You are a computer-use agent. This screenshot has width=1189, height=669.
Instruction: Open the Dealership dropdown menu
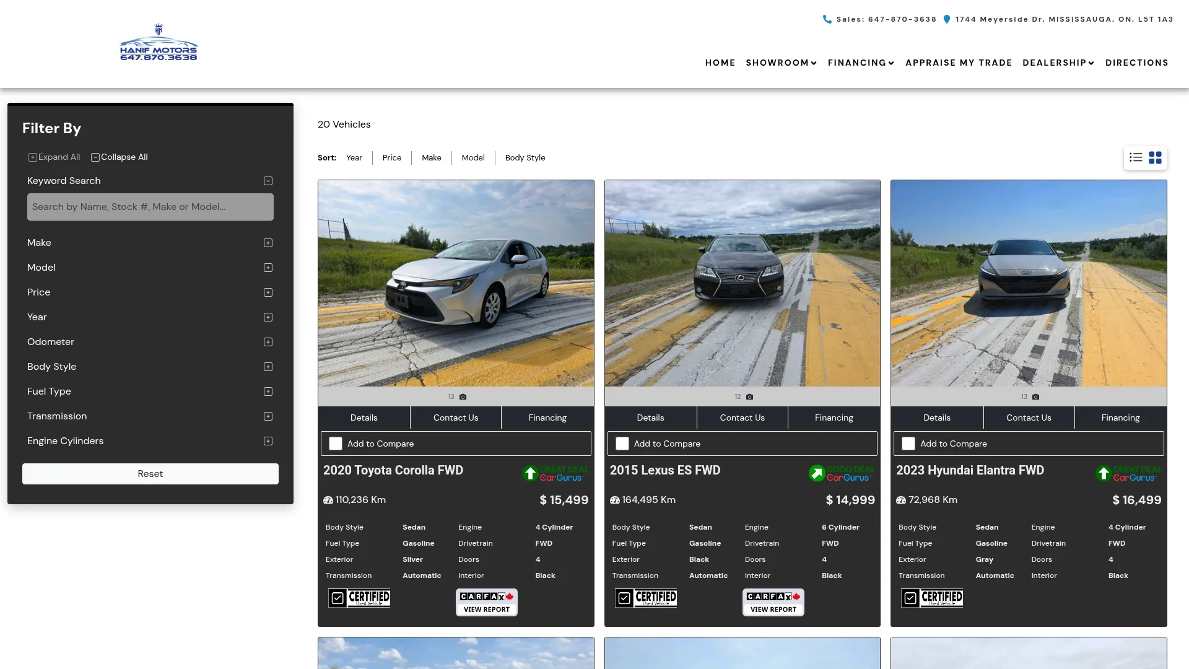(1059, 63)
